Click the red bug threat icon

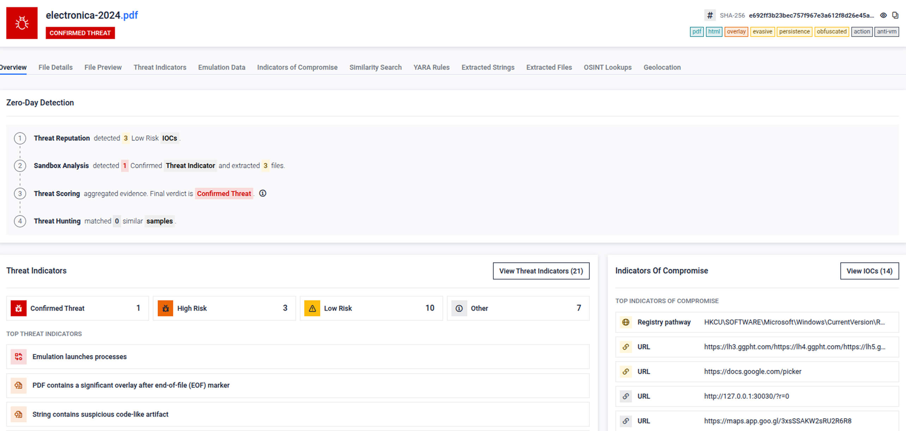point(22,23)
